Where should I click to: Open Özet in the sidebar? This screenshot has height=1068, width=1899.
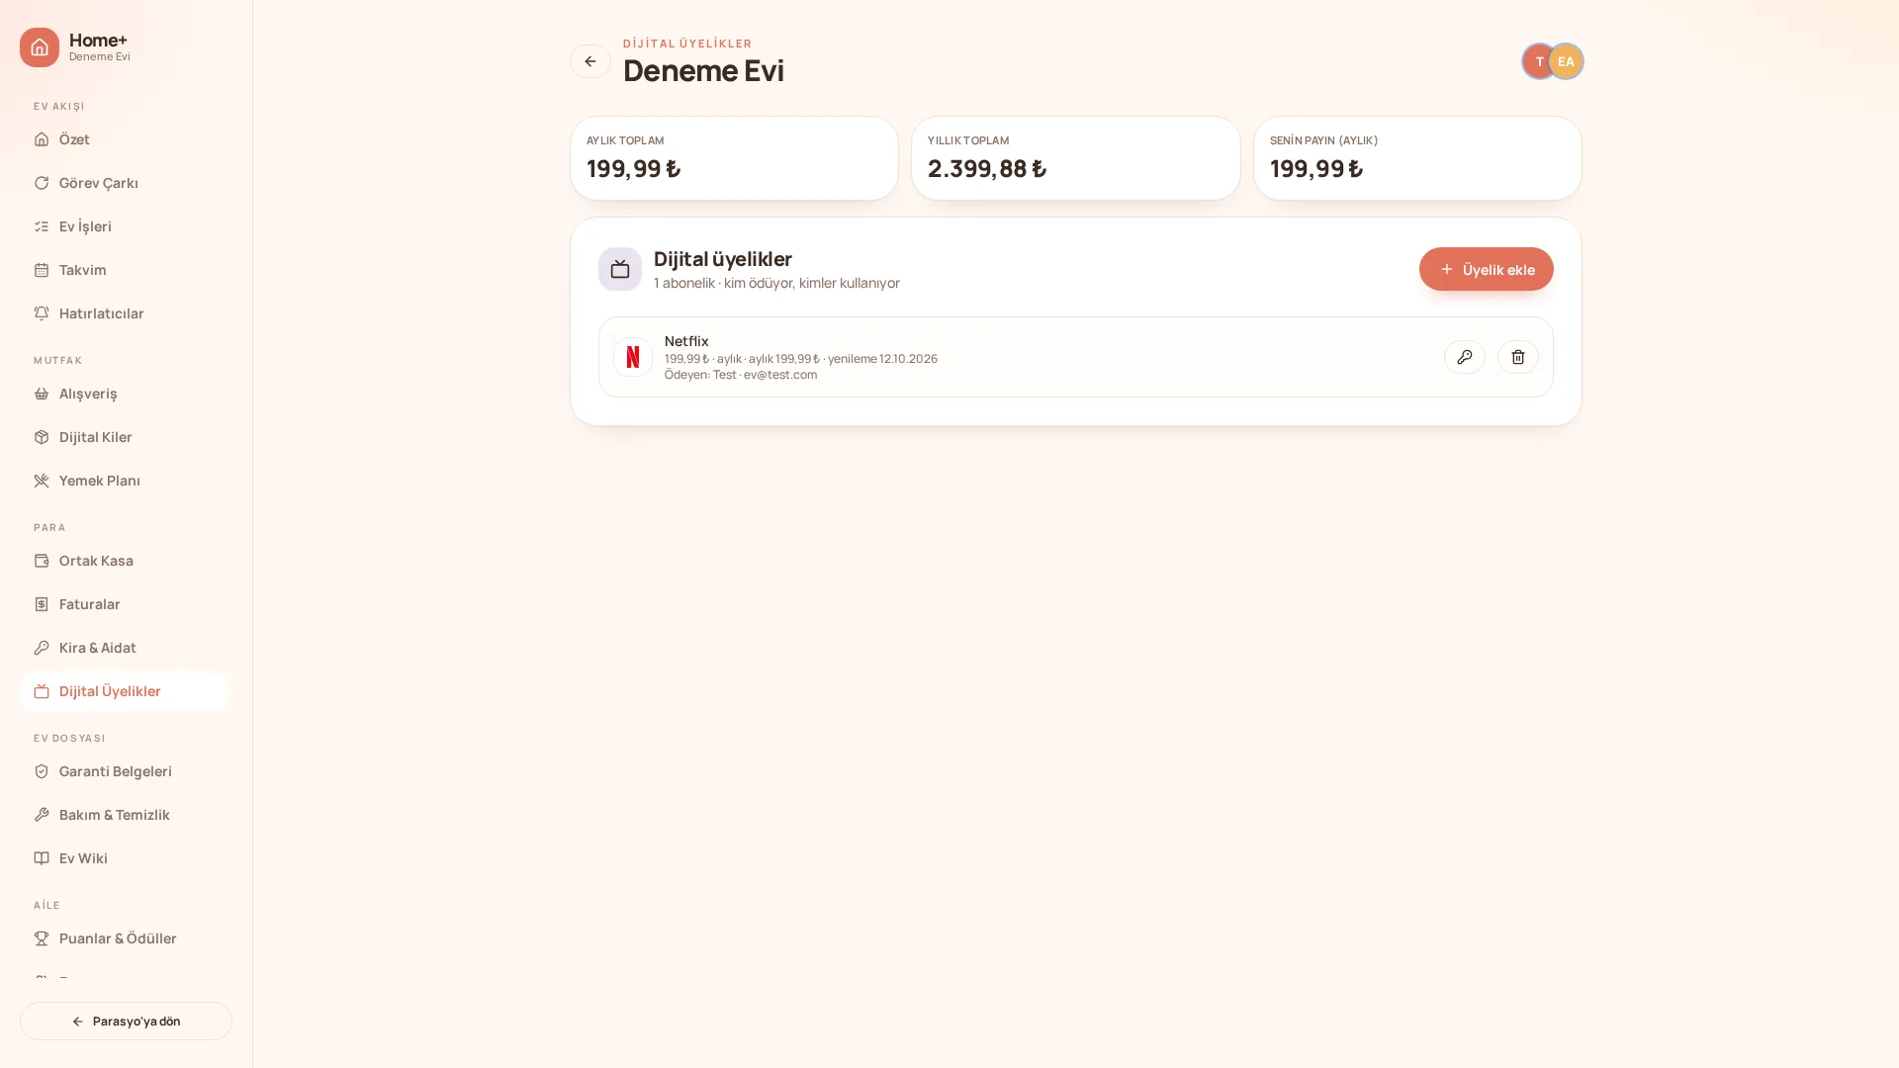(124, 139)
